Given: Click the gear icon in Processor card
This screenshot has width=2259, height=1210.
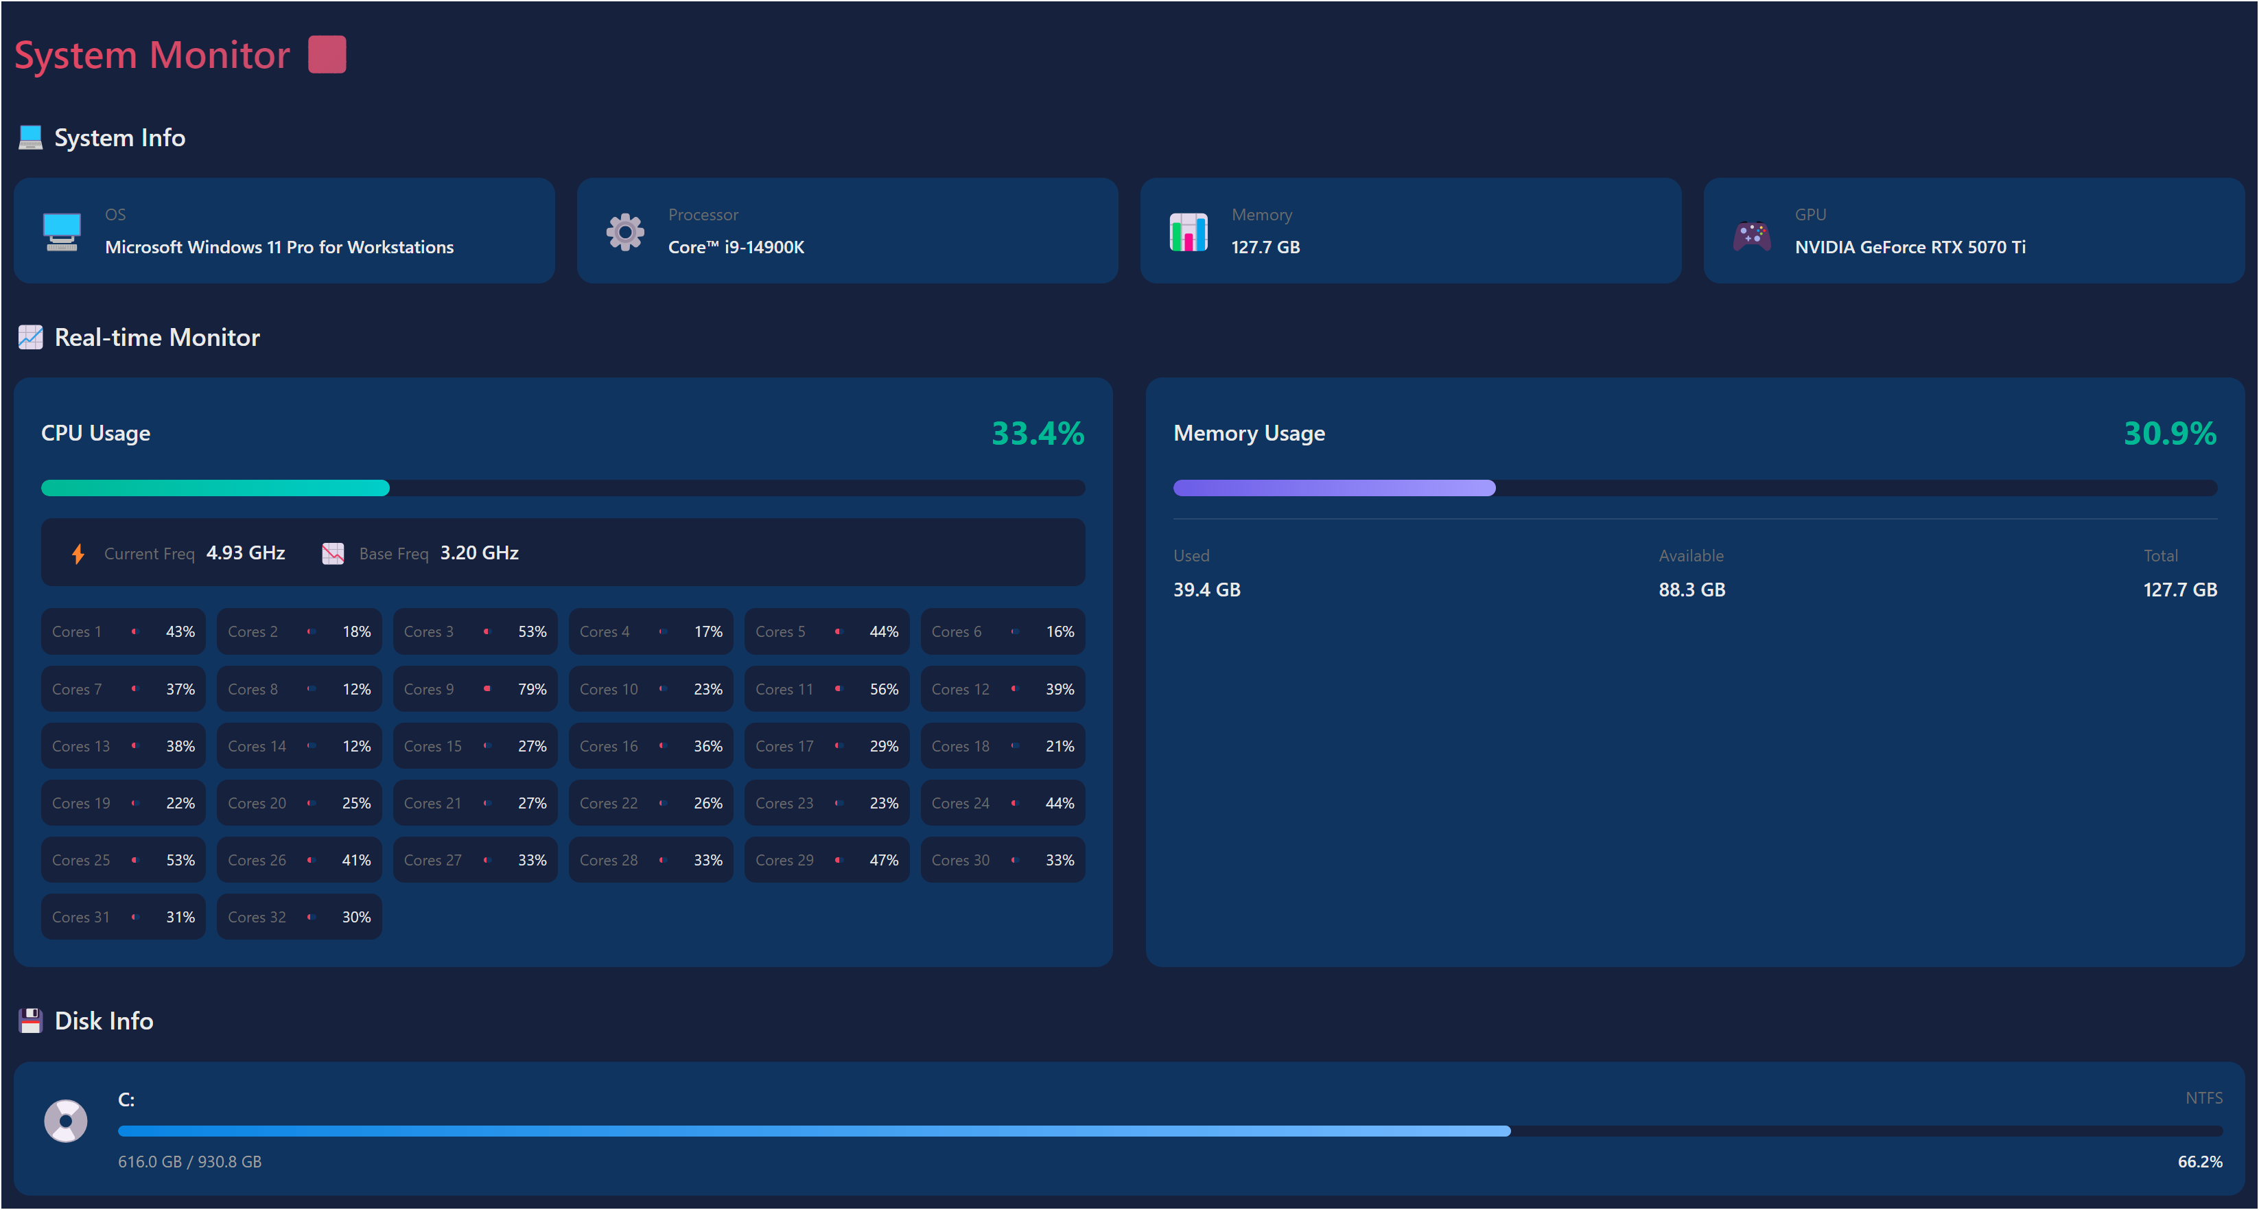Looking at the screenshot, I should point(624,231).
